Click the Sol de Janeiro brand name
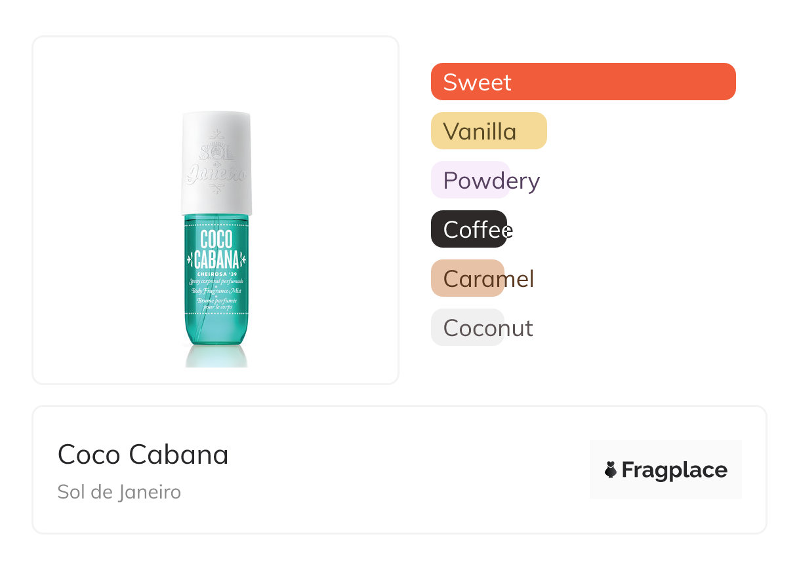Image resolution: width=799 pixels, height=566 pixels. (119, 492)
